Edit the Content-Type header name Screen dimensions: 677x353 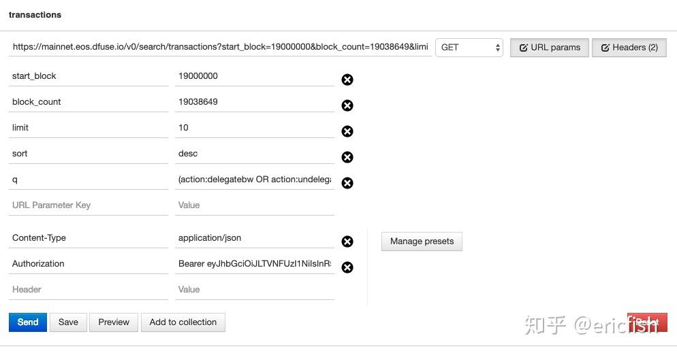(89, 238)
